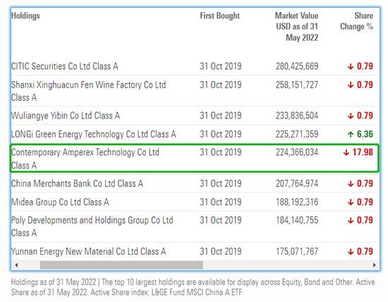Screen dimensions: 388x302
Task: Click the green up arrow beside 6.36
Action: [351, 134]
